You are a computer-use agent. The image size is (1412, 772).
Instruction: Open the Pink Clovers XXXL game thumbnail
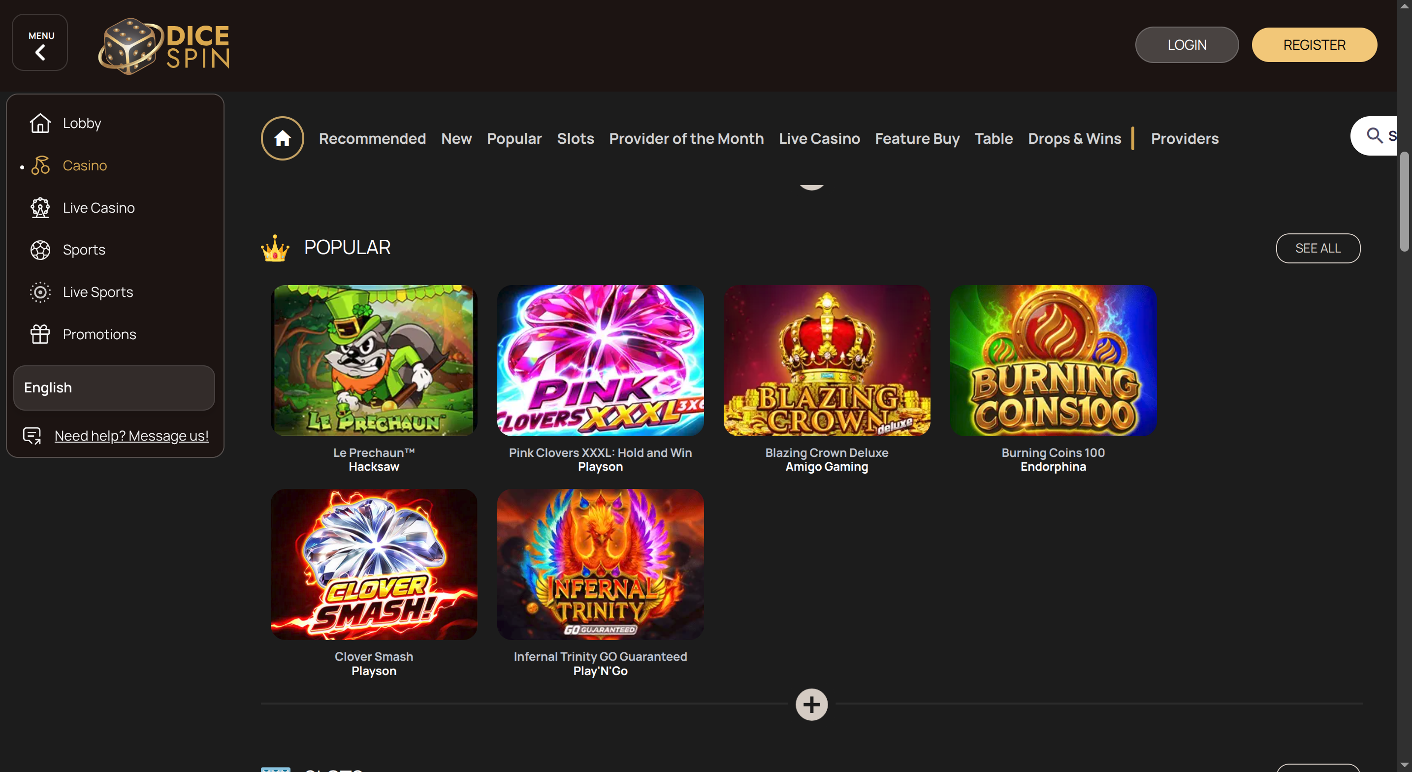(x=600, y=360)
